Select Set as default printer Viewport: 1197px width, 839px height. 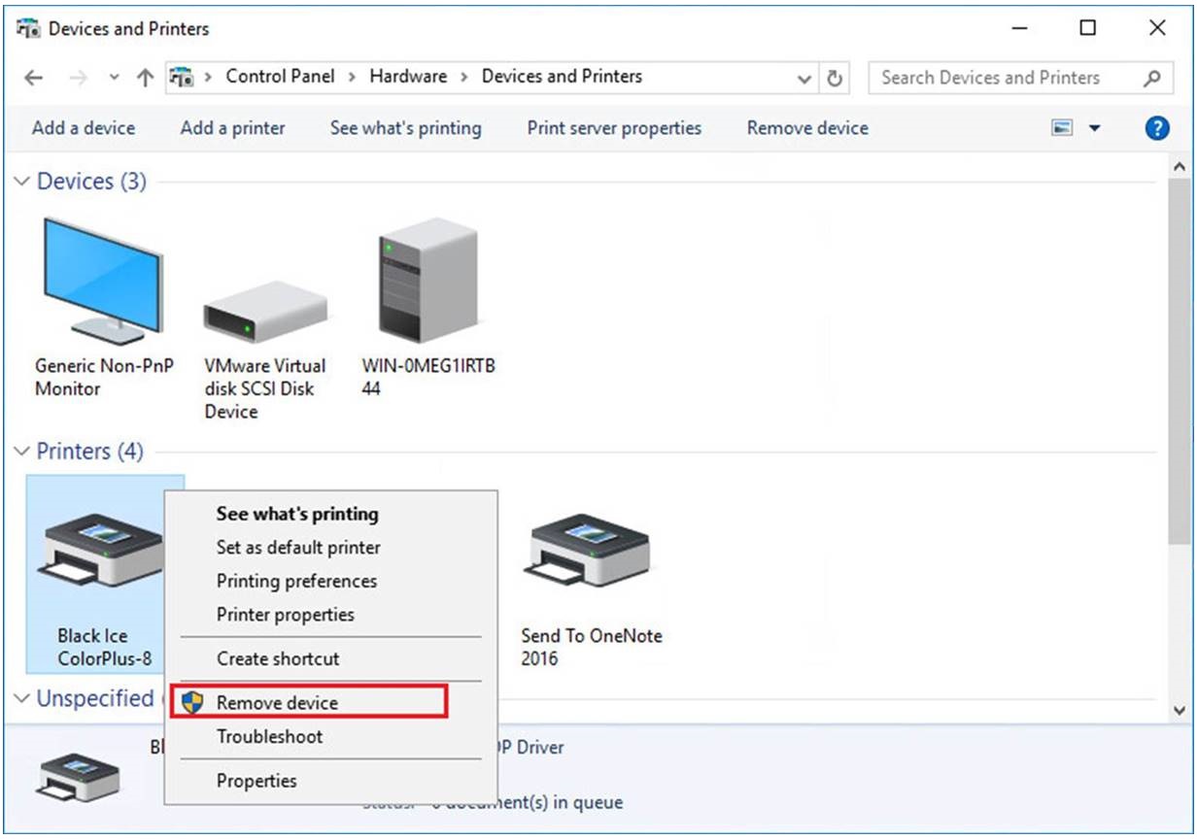click(x=298, y=548)
